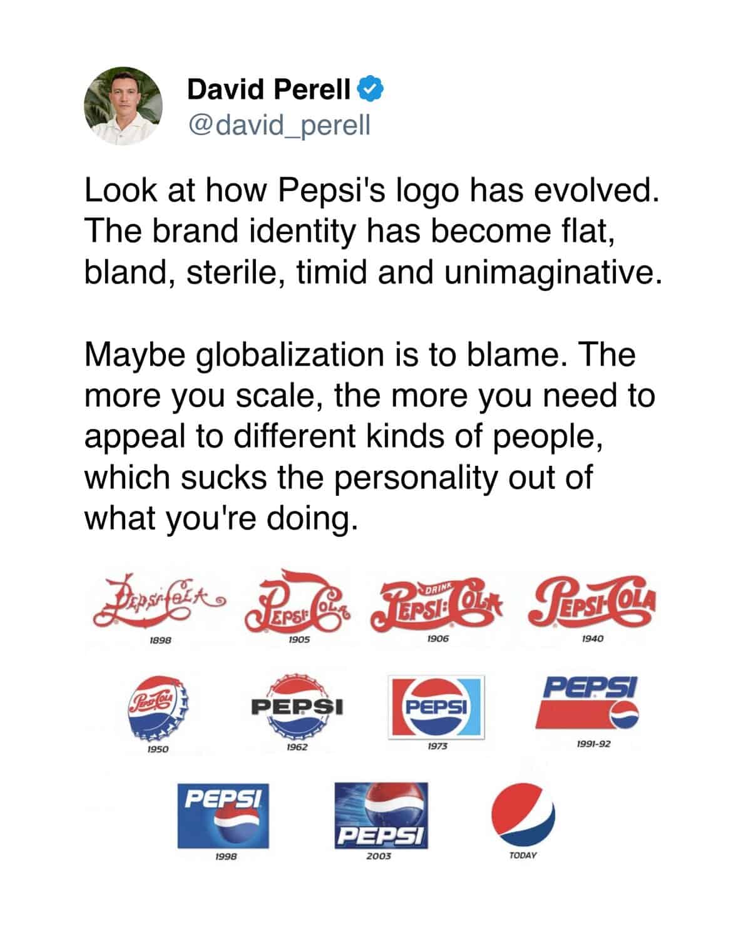Viewport: 751px width, 939px height.
Task: Select the 2003 Pepsi globe logo
Action: pyautogui.click(x=381, y=815)
